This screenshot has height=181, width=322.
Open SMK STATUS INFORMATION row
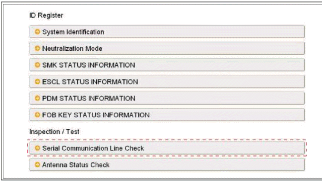point(167,65)
